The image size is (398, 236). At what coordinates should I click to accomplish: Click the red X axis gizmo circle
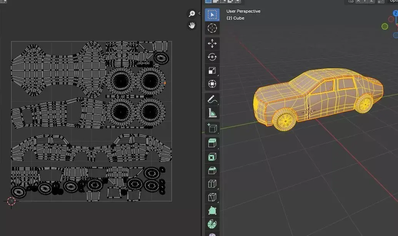click(391, 19)
